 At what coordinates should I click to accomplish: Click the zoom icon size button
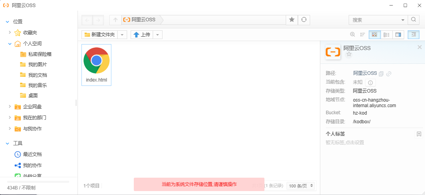tap(352, 34)
